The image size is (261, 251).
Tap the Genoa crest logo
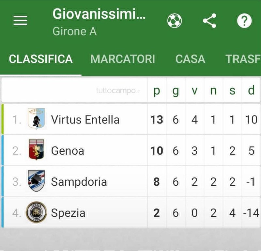point(36,150)
